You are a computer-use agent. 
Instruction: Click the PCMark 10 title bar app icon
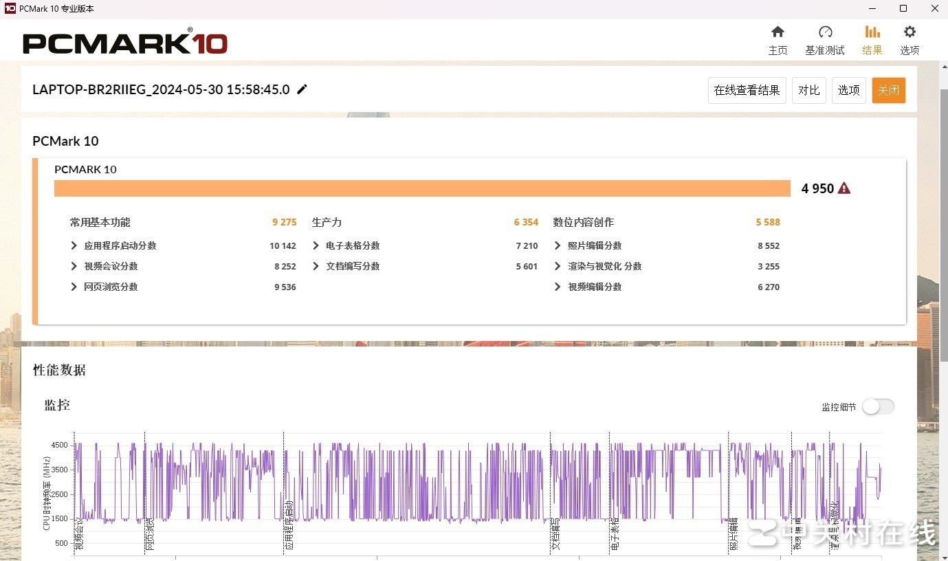[10, 9]
